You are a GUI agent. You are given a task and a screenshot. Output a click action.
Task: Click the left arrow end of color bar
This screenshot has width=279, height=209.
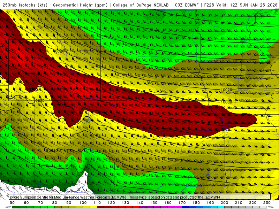(8, 207)
